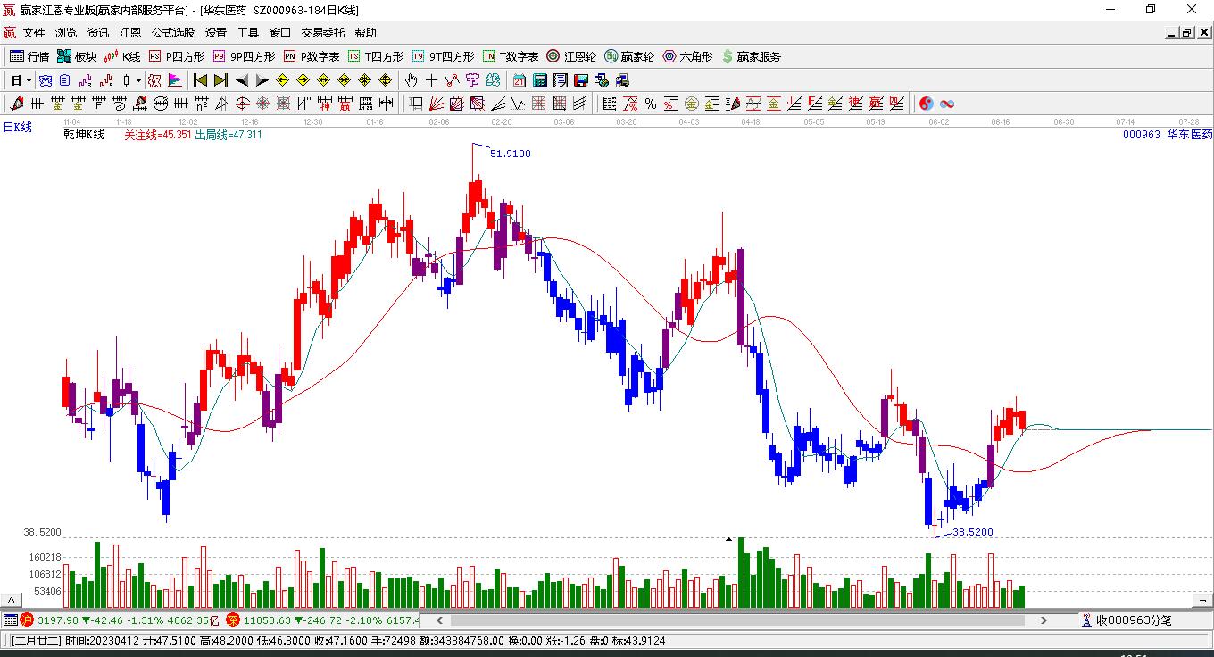Click the 日K线 period label
This screenshot has height=657, width=1214.
pyautogui.click(x=18, y=128)
